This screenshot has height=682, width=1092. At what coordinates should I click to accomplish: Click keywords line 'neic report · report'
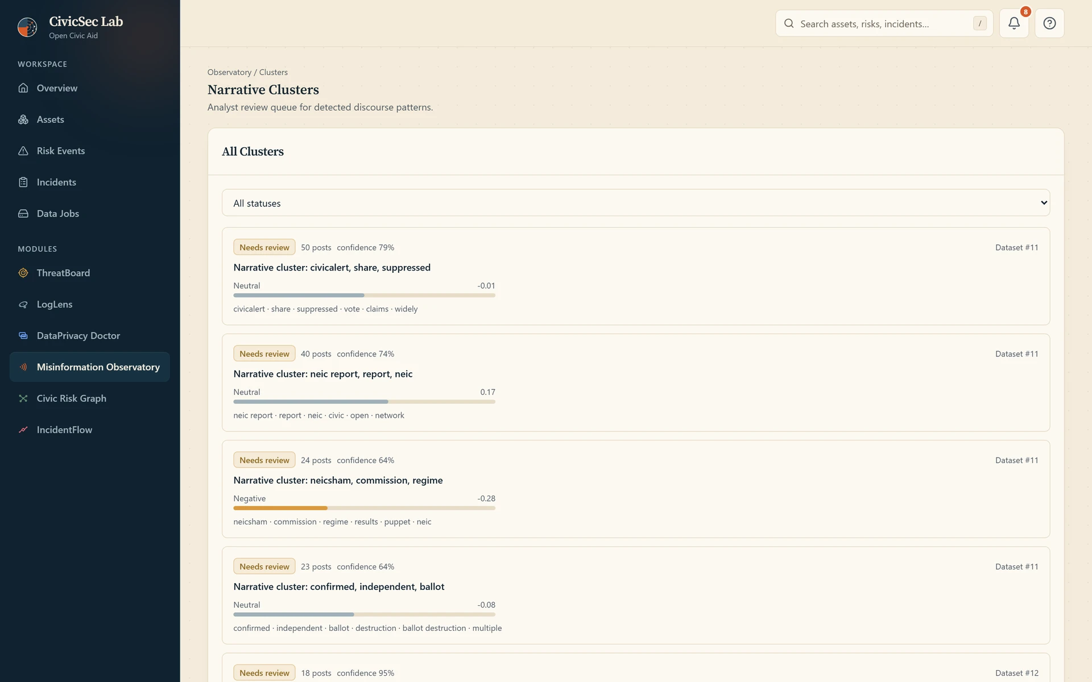[318, 415]
